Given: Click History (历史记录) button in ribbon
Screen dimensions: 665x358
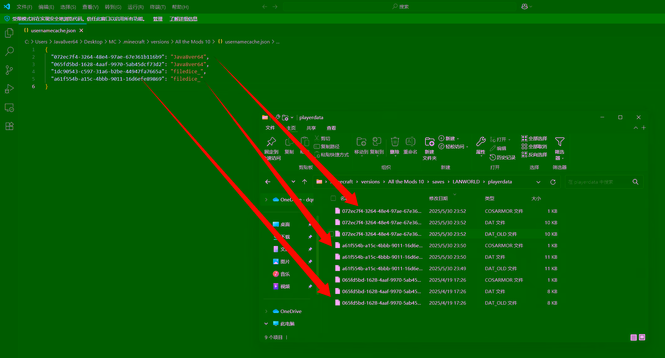Looking at the screenshot, I should pos(502,158).
